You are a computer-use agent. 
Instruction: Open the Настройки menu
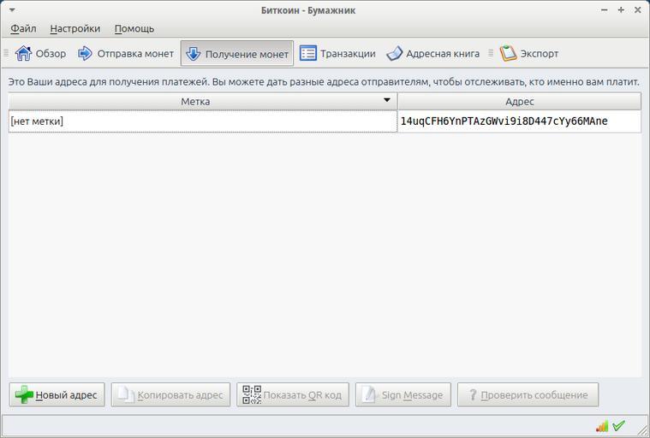(75, 28)
